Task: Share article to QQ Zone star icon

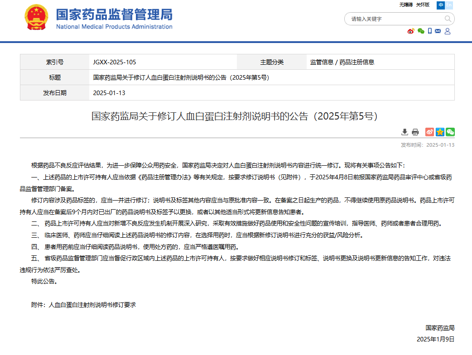Action: pyautogui.click(x=440, y=132)
